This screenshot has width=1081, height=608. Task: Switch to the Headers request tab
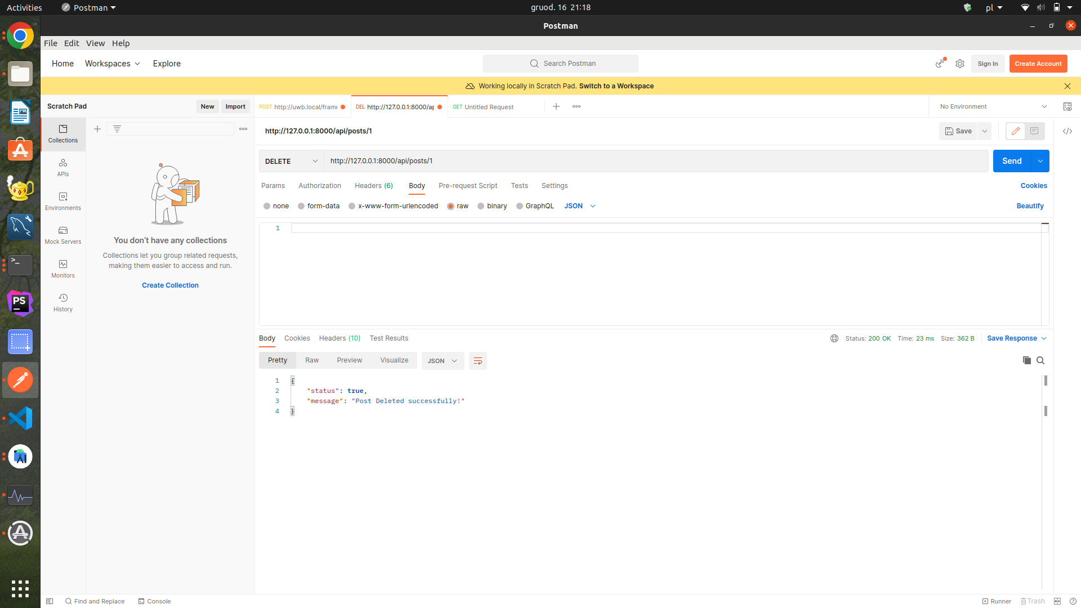(x=373, y=186)
